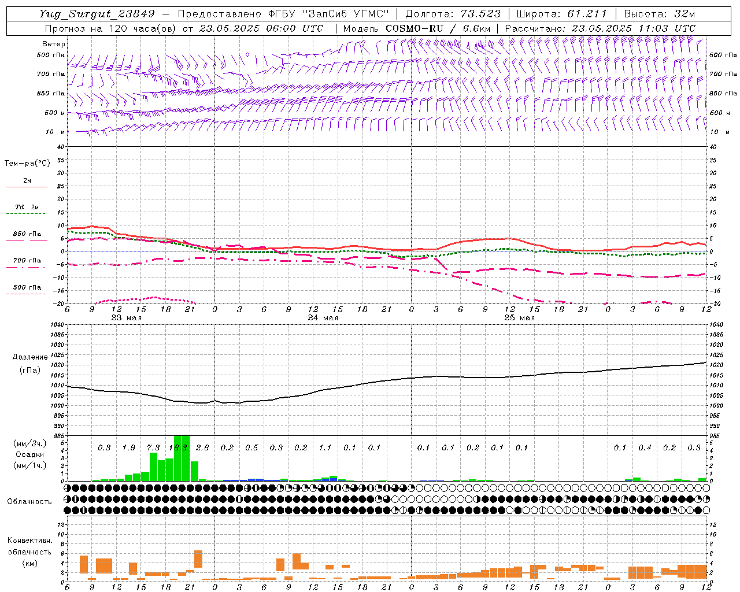
Task: Click the 500 гПа temperature legend label
Action: [27, 287]
